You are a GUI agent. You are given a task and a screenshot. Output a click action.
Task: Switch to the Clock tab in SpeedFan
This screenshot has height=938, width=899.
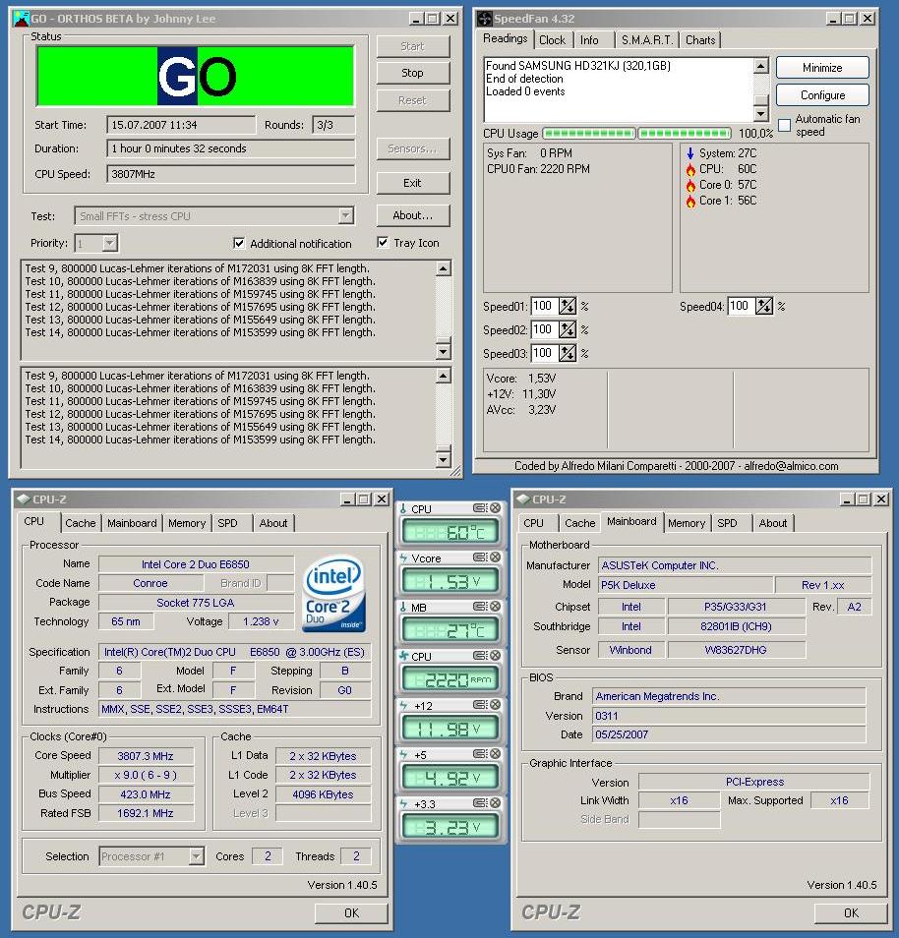tap(552, 40)
